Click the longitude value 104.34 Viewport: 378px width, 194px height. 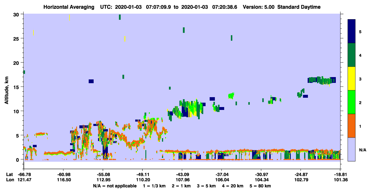click(x=261, y=180)
